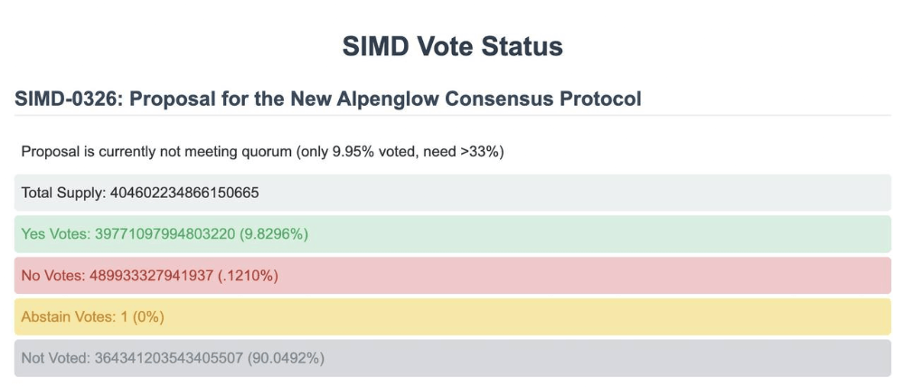Image resolution: width=904 pixels, height=387 pixels.
Task: Click the SIMD Vote Status page title
Action: pyautogui.click(x=452, y=47)
